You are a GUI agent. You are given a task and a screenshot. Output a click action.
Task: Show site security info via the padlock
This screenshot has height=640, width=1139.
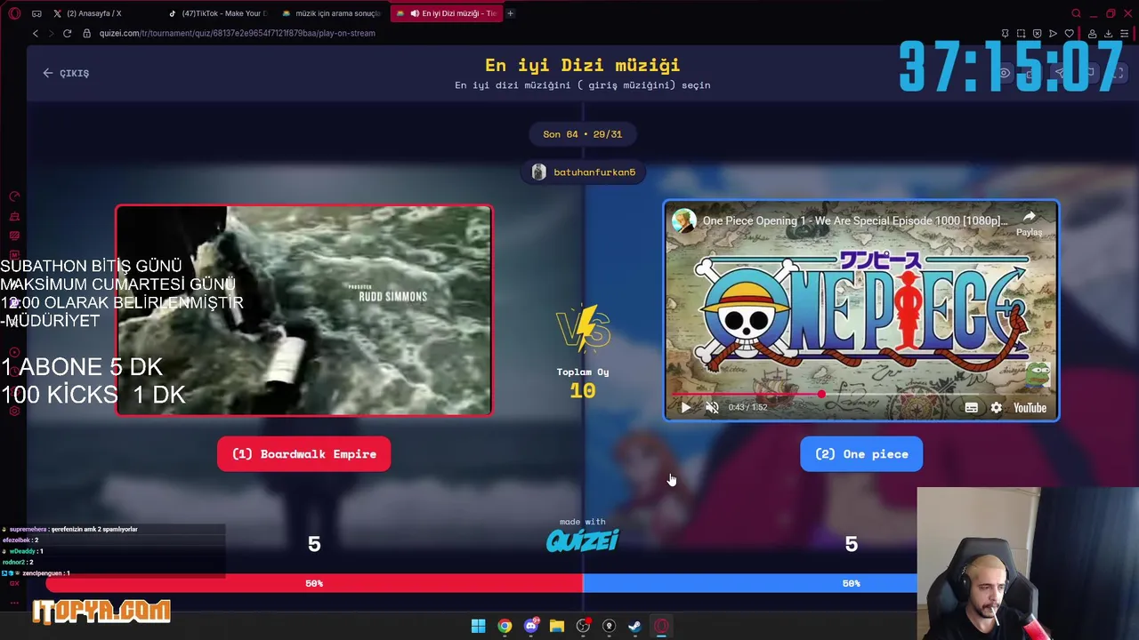[86, 33]
